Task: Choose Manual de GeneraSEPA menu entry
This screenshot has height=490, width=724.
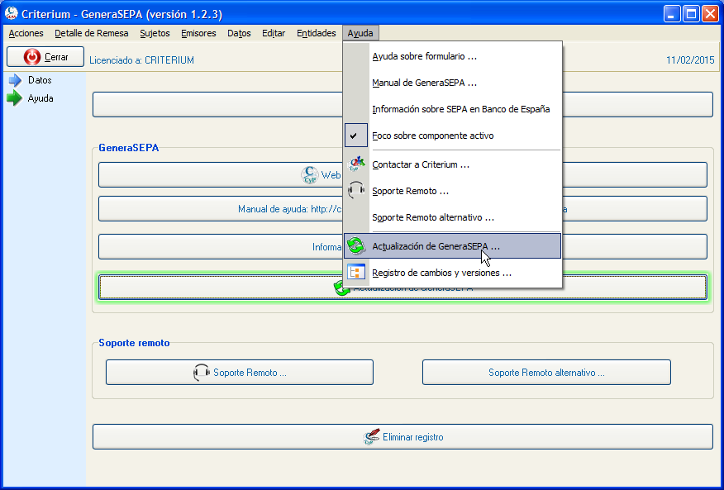Action: [x=453, y=83]
